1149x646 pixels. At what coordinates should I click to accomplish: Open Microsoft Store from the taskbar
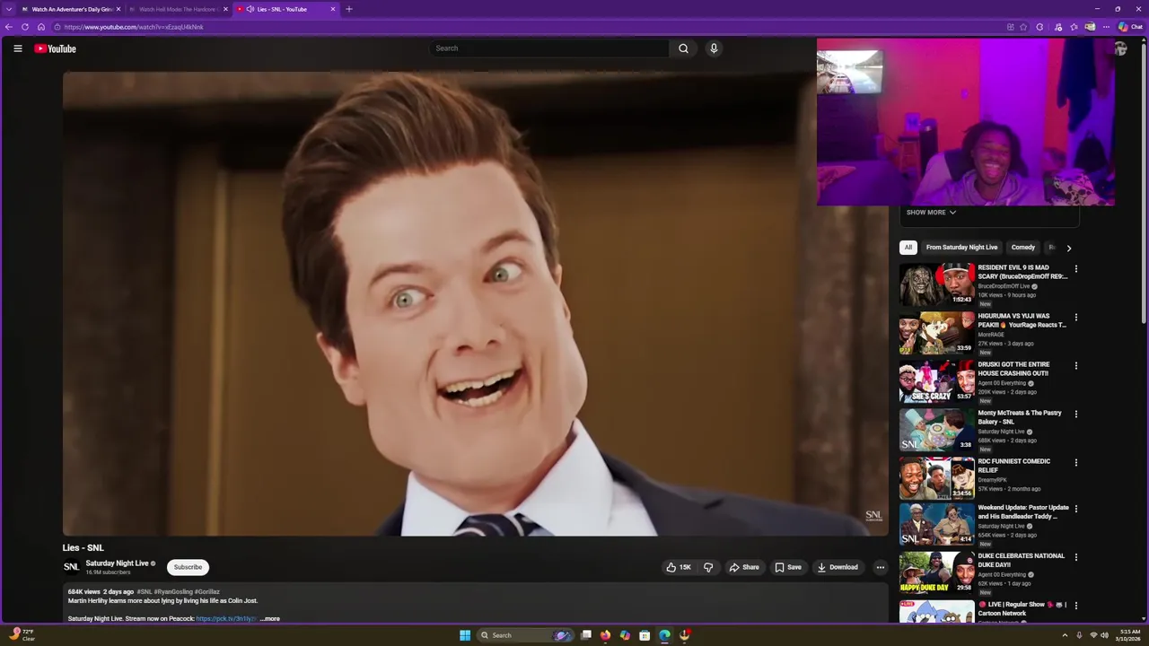[645, 635]
